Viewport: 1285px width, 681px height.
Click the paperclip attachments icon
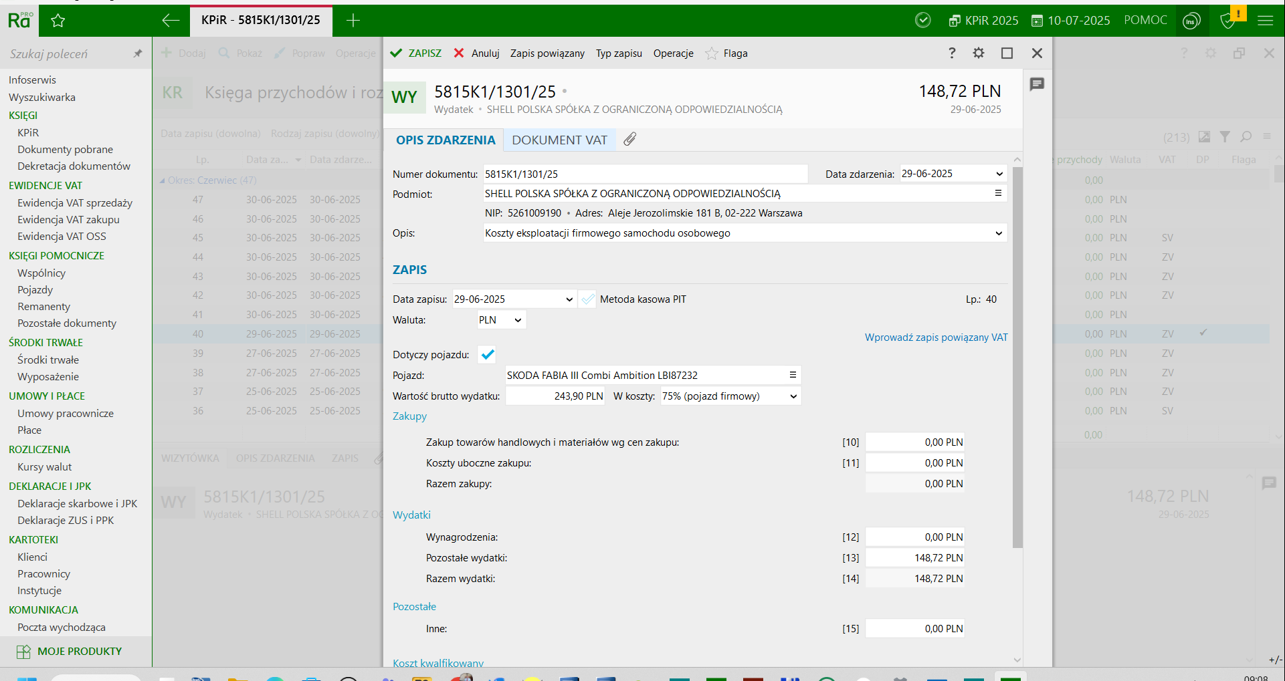[x=629, y=139]
